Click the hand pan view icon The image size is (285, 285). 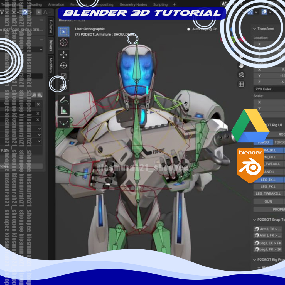coord(241,66)
